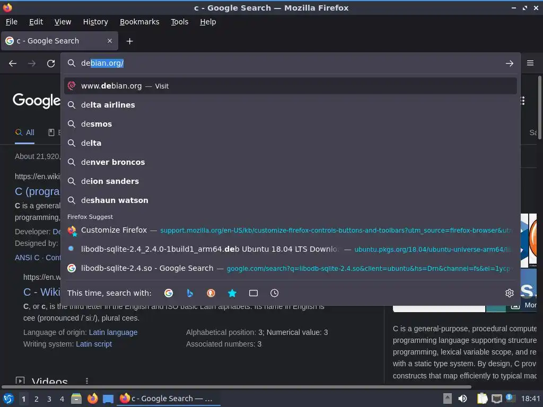The image size is (543, 407).
Task: Open the volume control in tray
Action: pyautogui.click(x=462, y=399)
